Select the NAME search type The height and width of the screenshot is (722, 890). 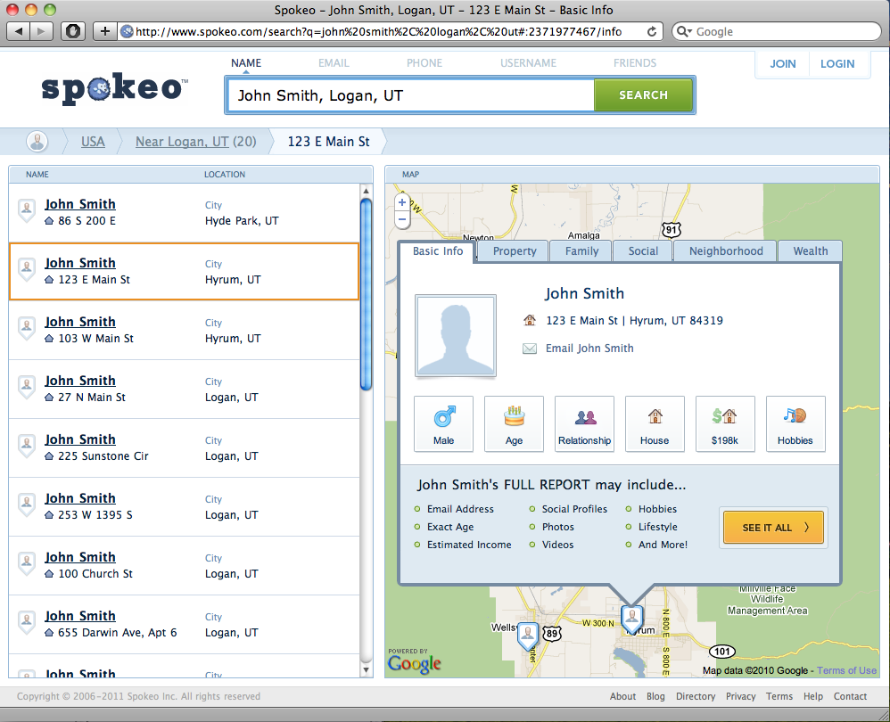click(x=246, y=63)
